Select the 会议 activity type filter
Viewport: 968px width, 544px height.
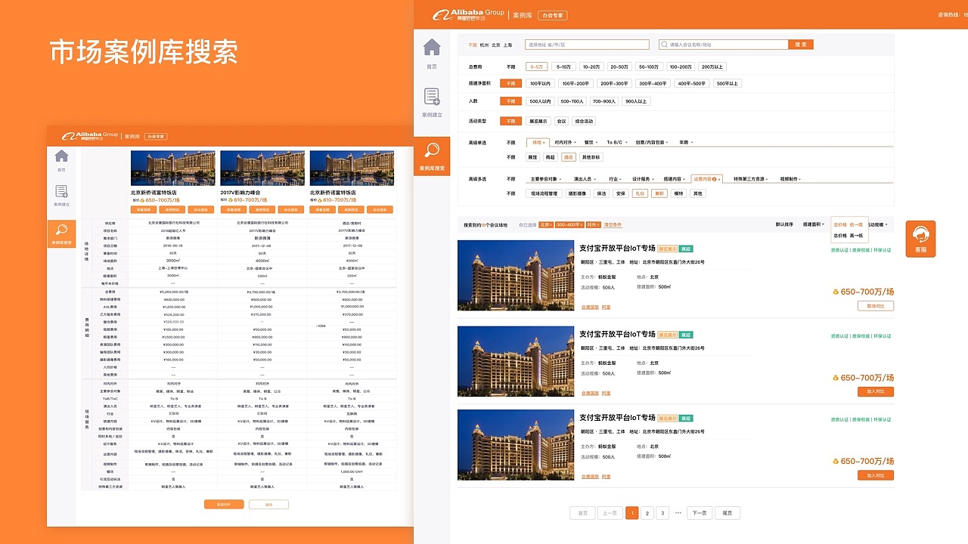561,121
